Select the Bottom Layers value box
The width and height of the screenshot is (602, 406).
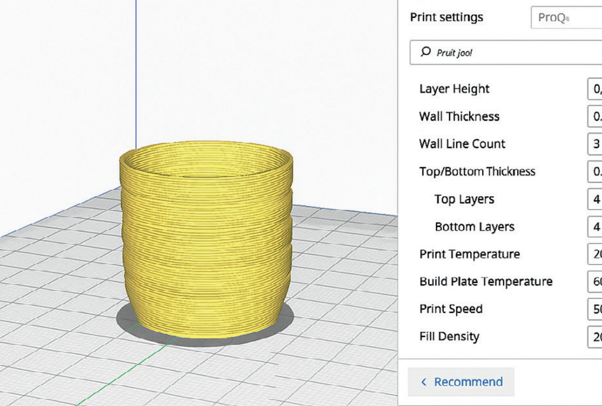pyautogui.click(x=595, y=226)
